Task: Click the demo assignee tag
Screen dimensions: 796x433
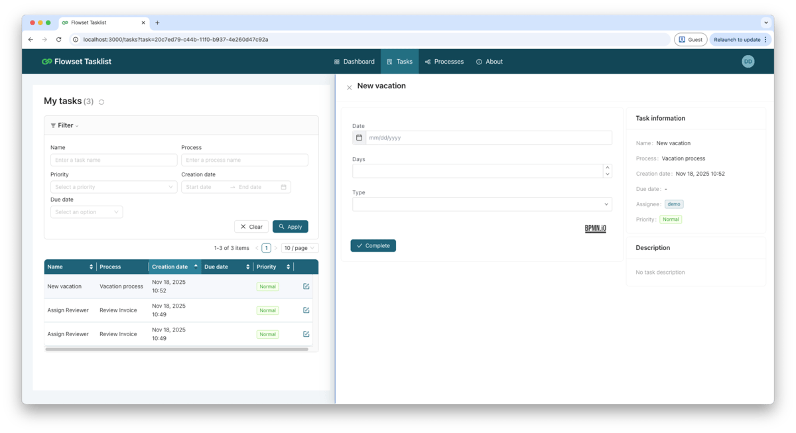Action: pos(674,204)
